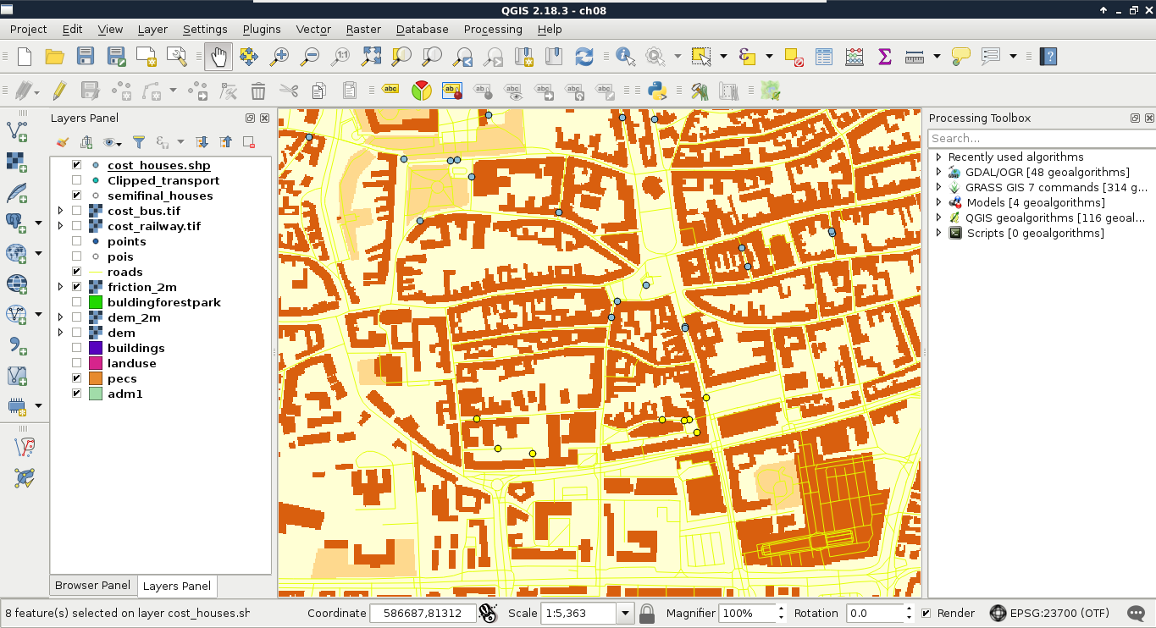The width and height of the screenshot is (1156, 628).
Task: Click the Refresh map icon
Action: (x=584, y=57)
